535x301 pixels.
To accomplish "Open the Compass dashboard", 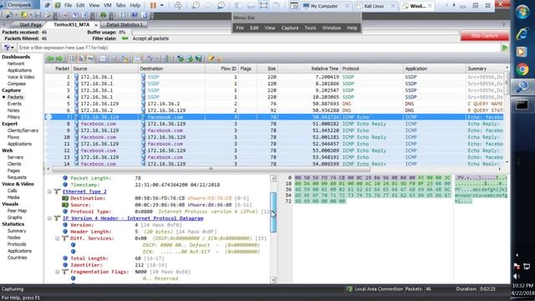I will click(17, 84).
